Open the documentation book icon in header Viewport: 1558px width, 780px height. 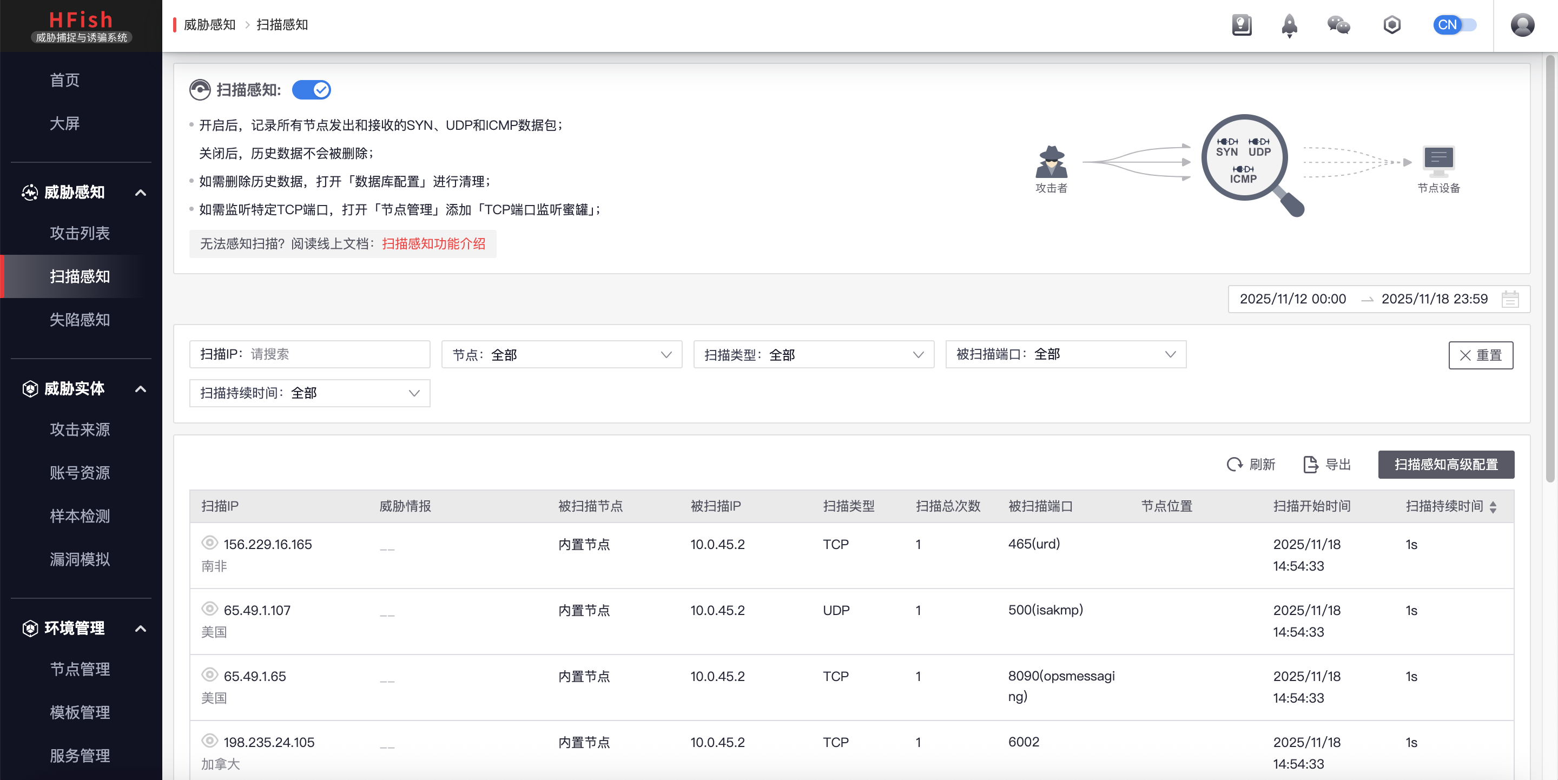tap(1241, 25)
